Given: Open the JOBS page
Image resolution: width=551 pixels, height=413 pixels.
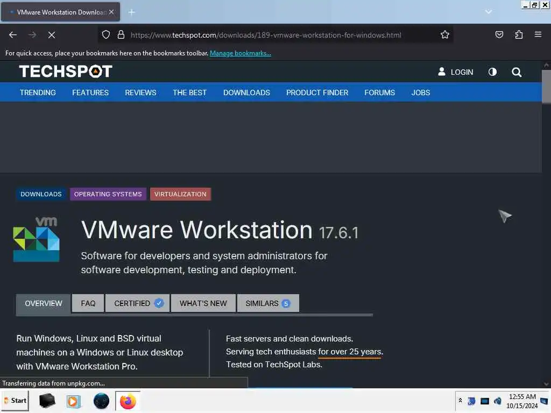Looking at the screenshot, I should pos(421,92).
